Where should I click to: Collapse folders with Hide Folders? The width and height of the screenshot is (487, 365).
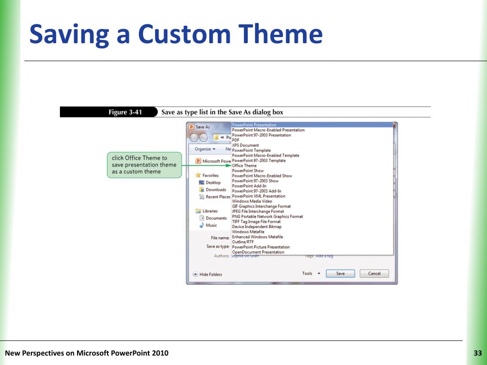[x=207, y=274]
